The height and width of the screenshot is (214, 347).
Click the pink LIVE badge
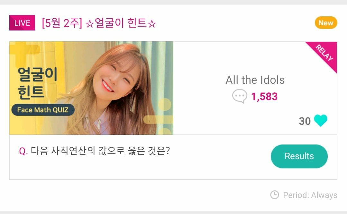pos(22,23)
